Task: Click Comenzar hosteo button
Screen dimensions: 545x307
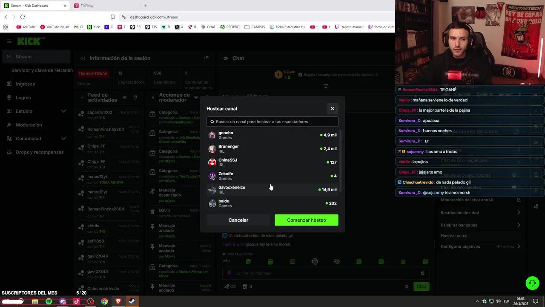Action: pos(307,220)
